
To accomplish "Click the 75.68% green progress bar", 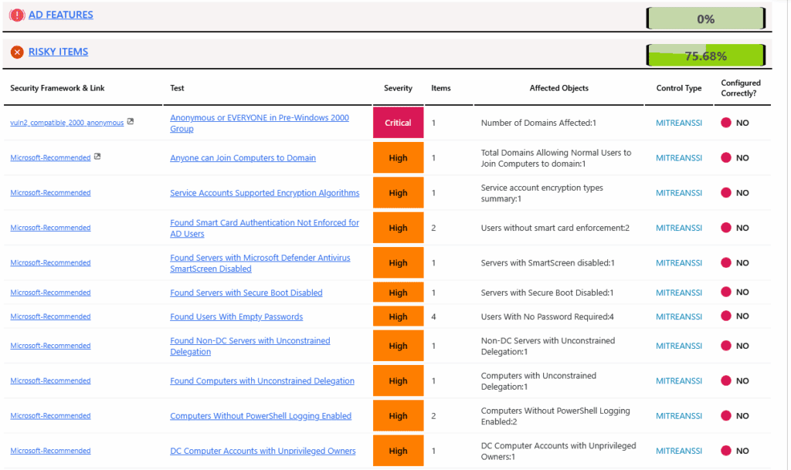I will pyautogui.click(x=705, y=55).
